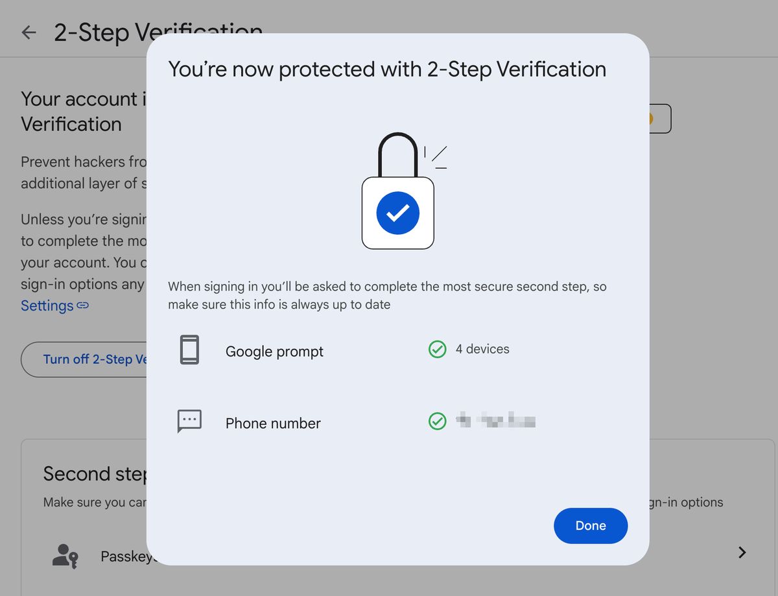
Task: Click the Second steps section heading
Action: tap(95, 474)
